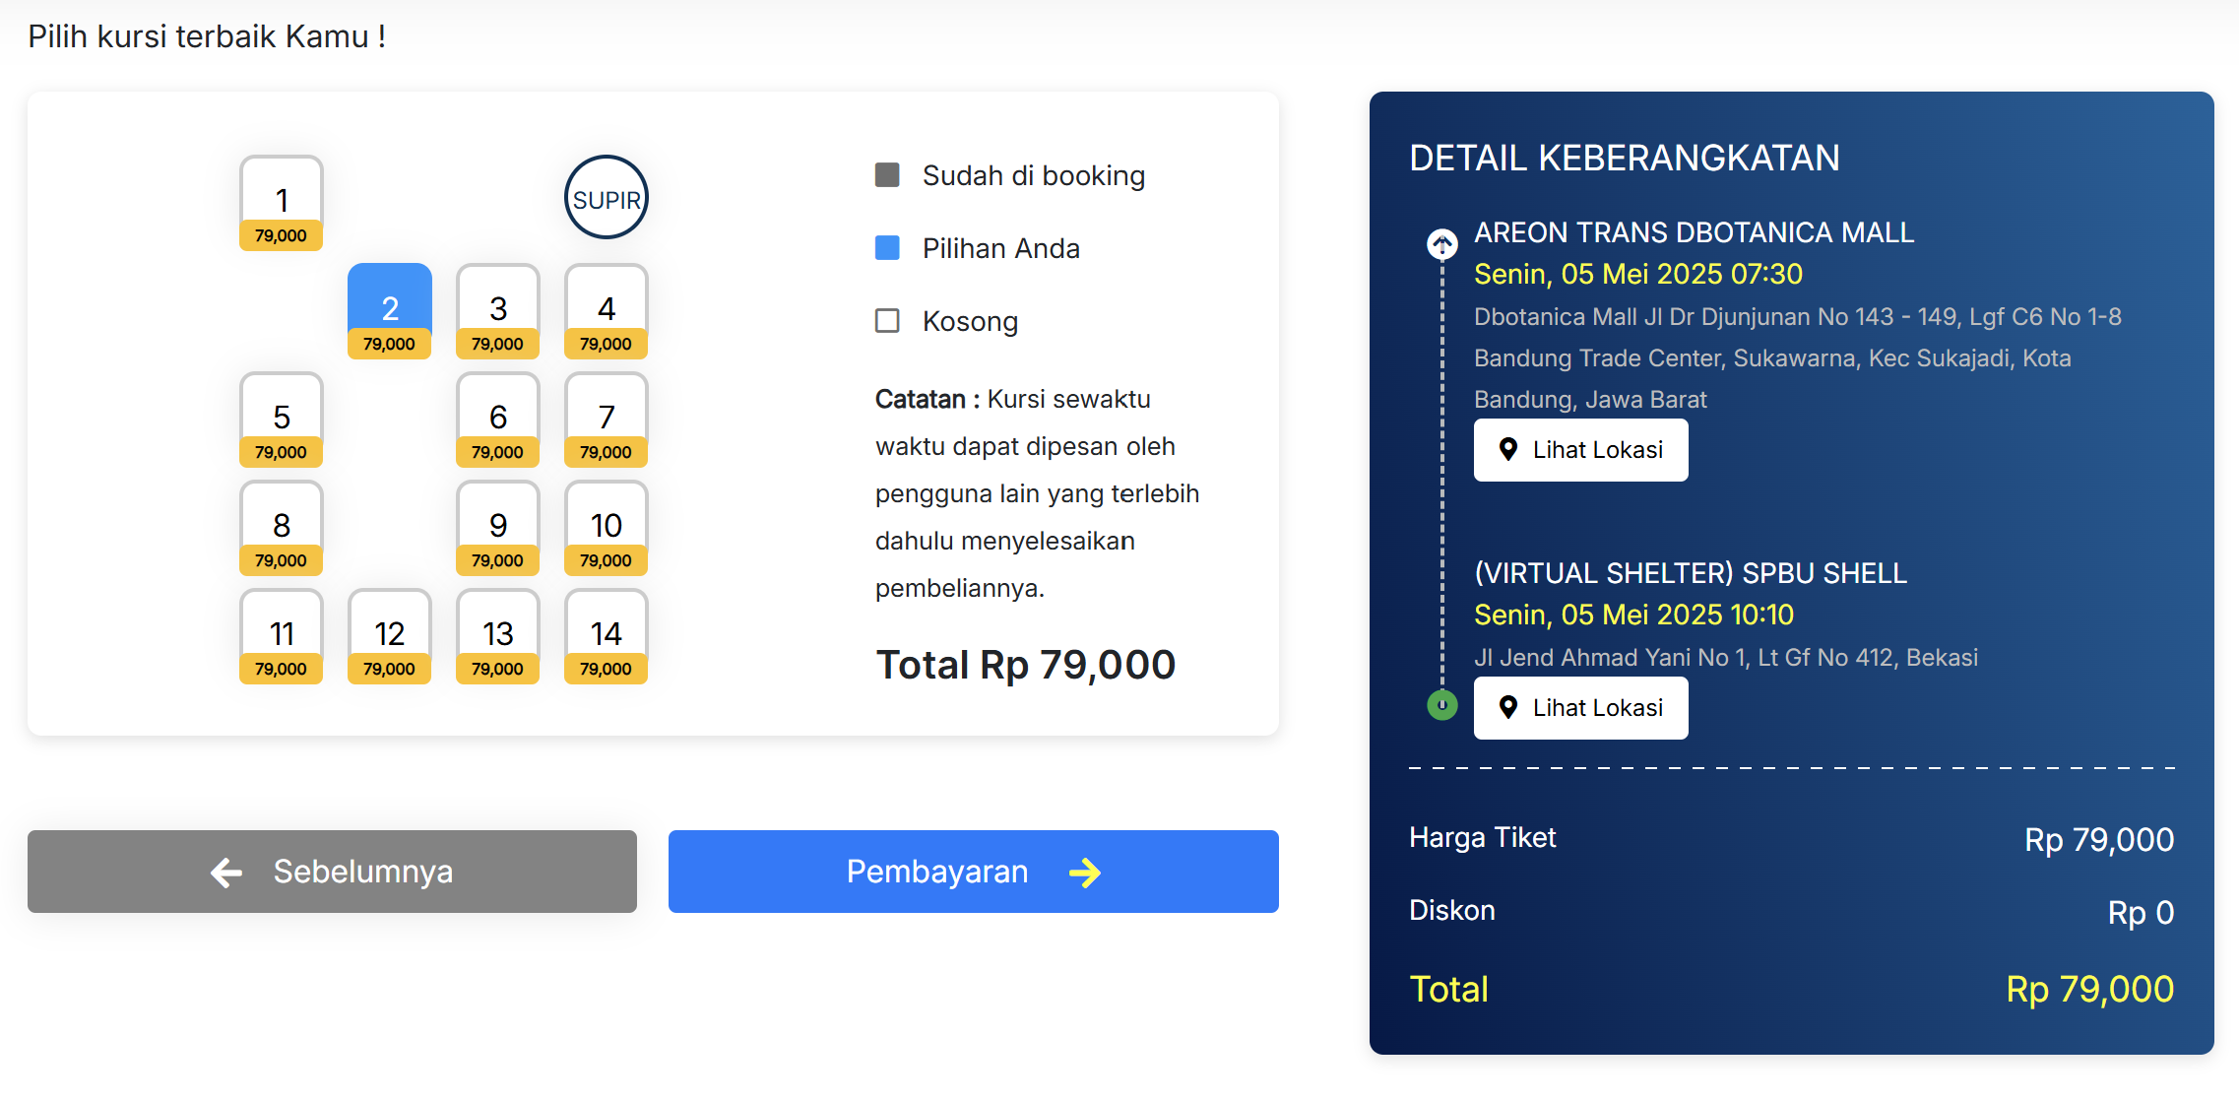Open Lihat Lokasi for SPBU Shell
This screenshot has width=2239, height=1101.
pyautogui.click(x=1580, y=708)
